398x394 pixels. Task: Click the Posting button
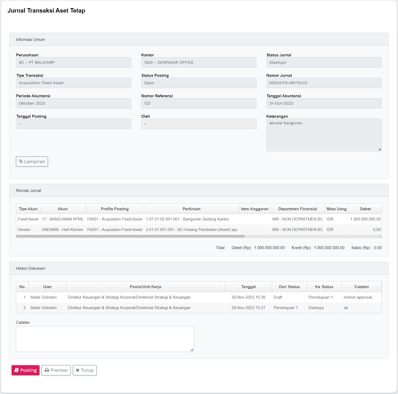click(x=25, y=370)
